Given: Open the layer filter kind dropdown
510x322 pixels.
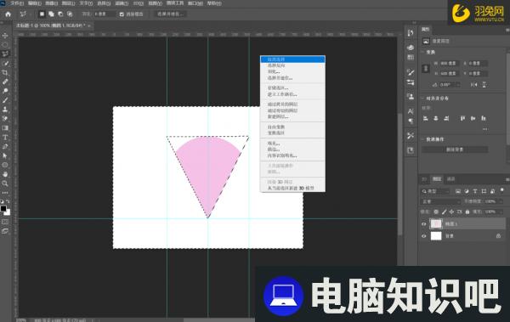Looking at the screenshot, I should pyautogui.click(x=435, y=191).
